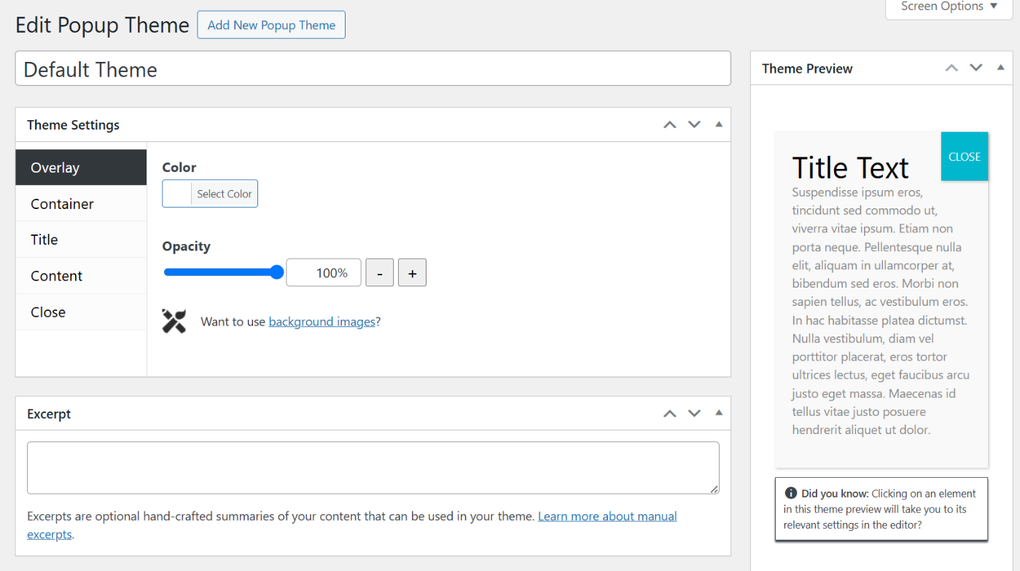Collapse the Excerpt panel
The width and height of the screenshot is (1020, 571).
click(x=718, y=413)
